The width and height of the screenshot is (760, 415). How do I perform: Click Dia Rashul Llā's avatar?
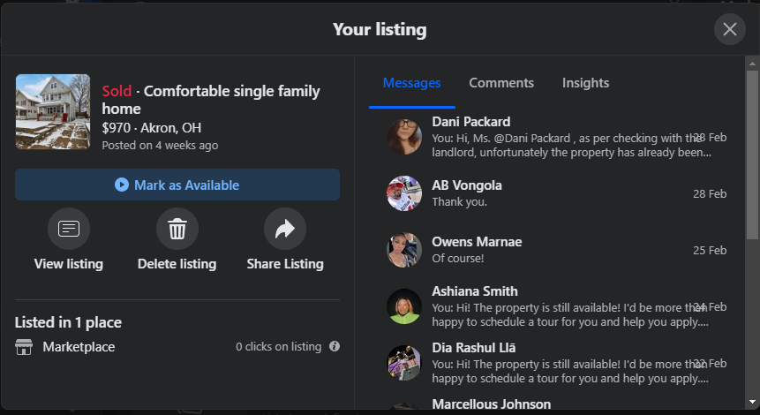point(404,363)
